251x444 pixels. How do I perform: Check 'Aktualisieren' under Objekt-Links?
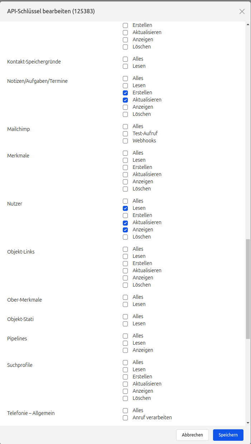(x=125, y=270)
